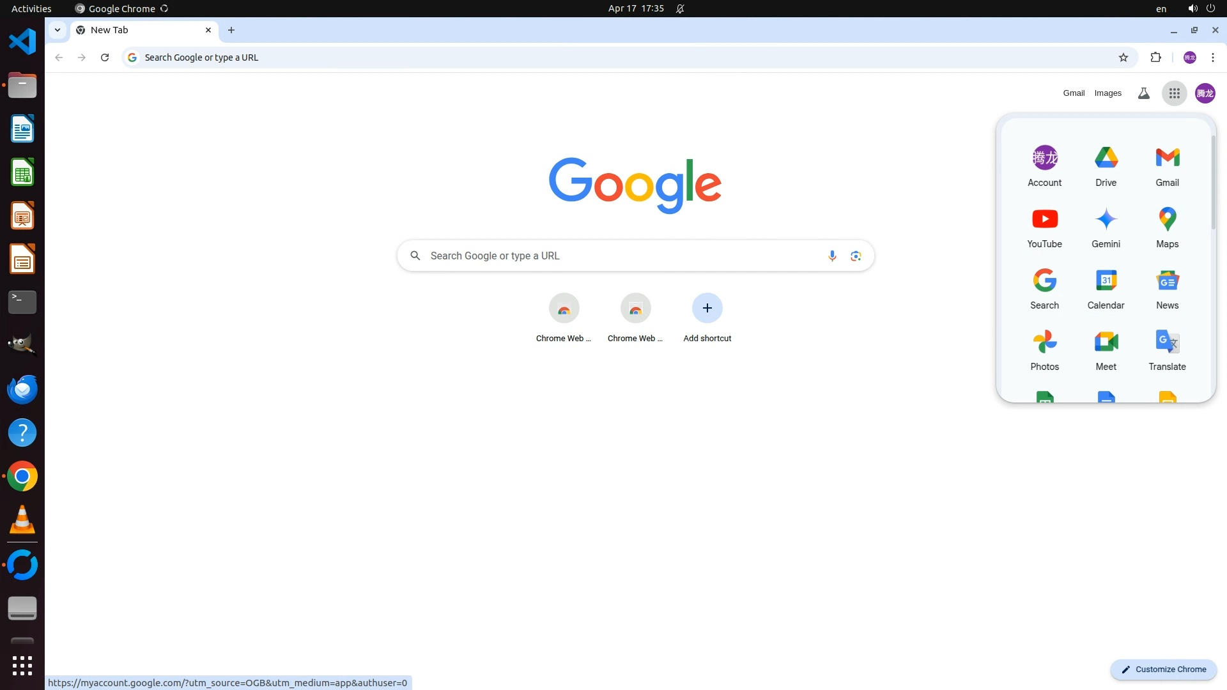Open Search Labs flask icon

[x=1143, y=93]
